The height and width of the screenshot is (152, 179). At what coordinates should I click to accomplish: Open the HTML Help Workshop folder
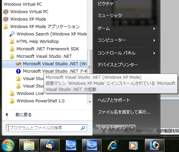38,42
